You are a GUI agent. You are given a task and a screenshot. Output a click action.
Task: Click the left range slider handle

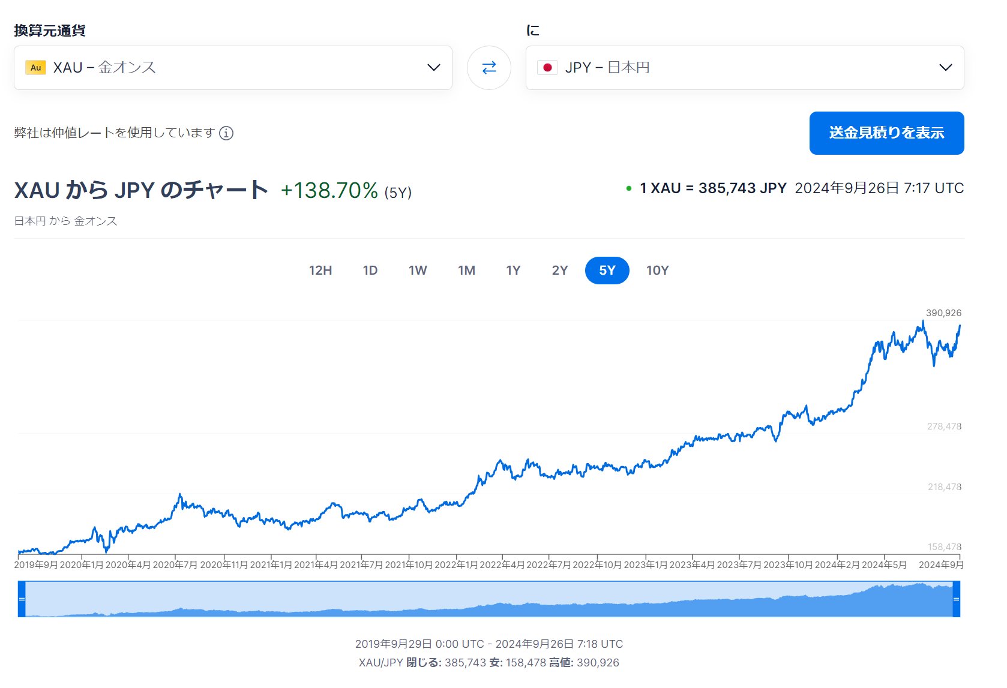click(22, 599)
